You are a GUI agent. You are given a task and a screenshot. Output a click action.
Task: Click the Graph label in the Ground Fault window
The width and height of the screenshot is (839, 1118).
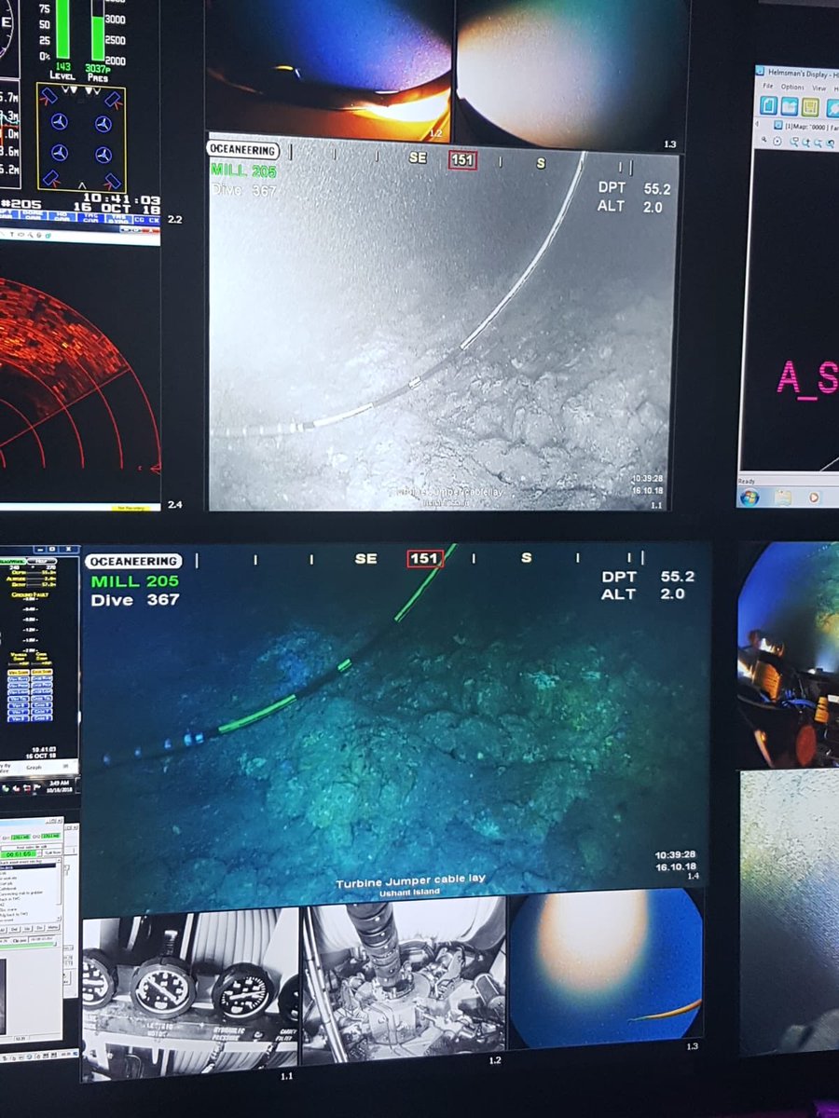click(34, 769)
